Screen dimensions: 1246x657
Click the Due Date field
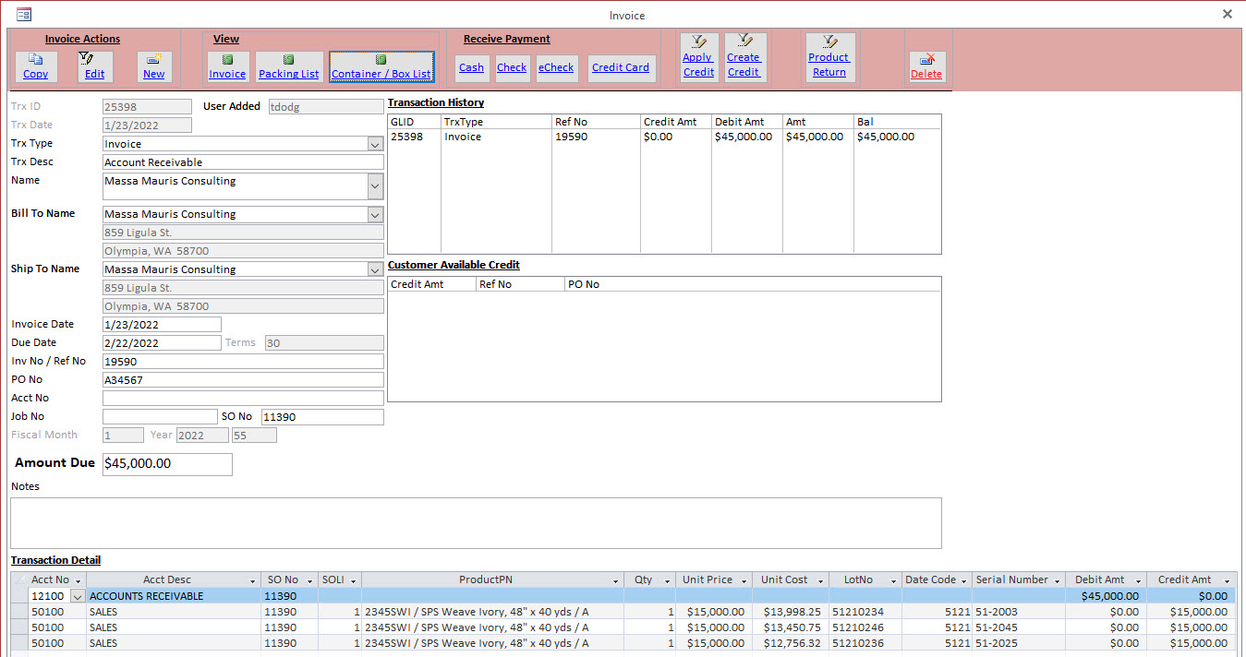pyautogui.click(x=162, y=343)
